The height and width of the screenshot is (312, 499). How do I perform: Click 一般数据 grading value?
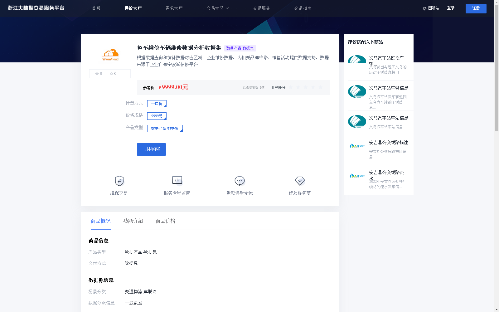pos(133,303)
